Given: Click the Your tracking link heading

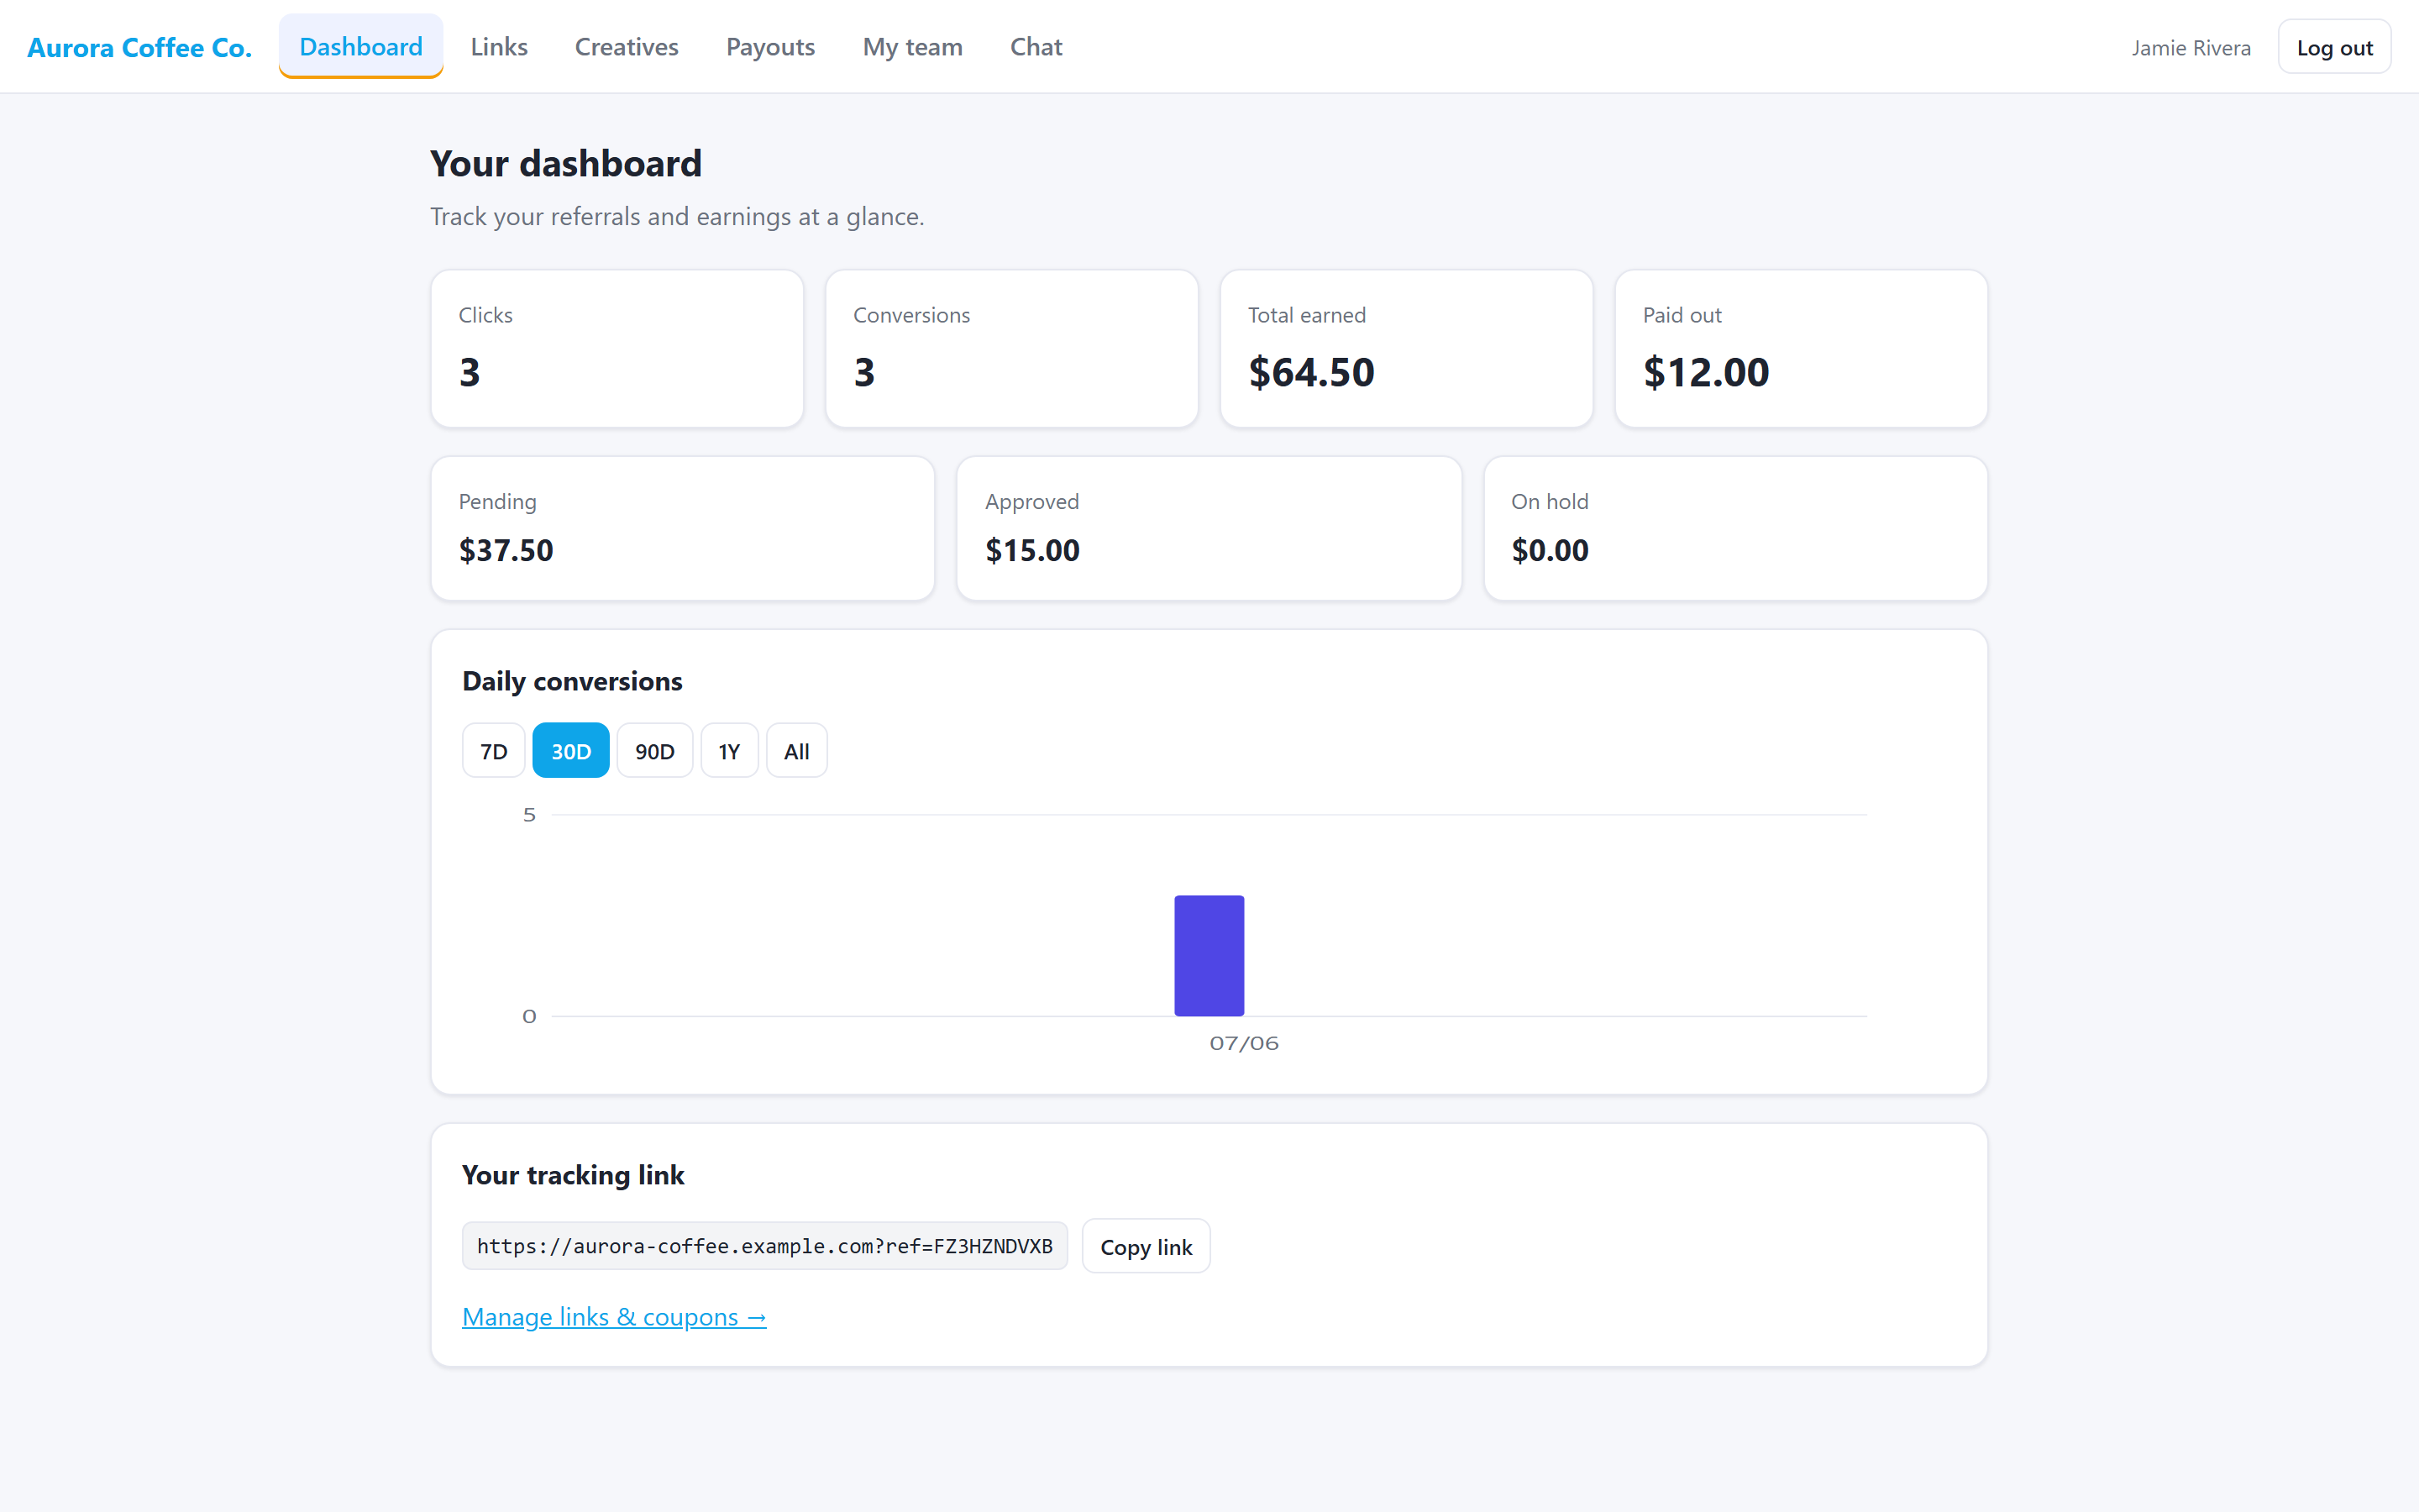Looking at the screenshot, I should click(573, 1175).
